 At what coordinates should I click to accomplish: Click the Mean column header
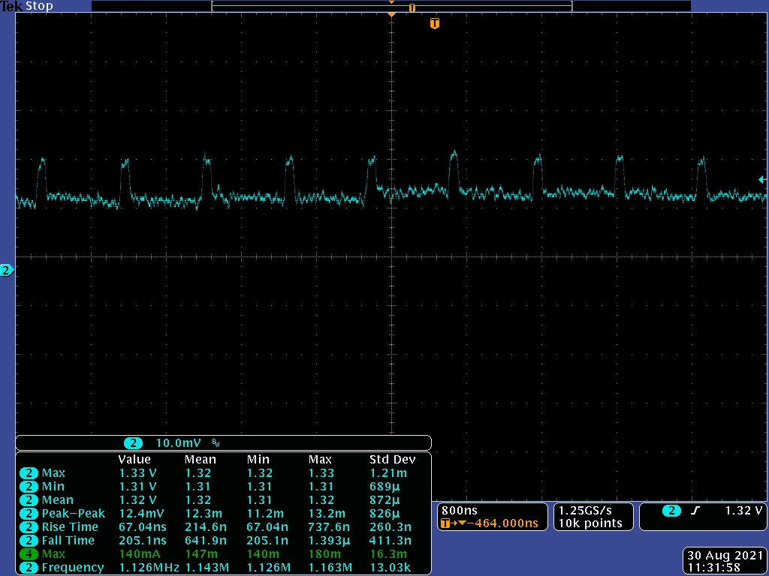pyautogui.click(x=200, y=460)
